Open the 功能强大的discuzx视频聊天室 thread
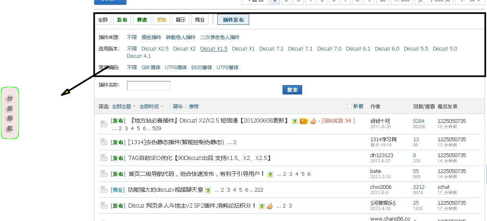Screen dimensions: 487x221 [x=165, y=190]
